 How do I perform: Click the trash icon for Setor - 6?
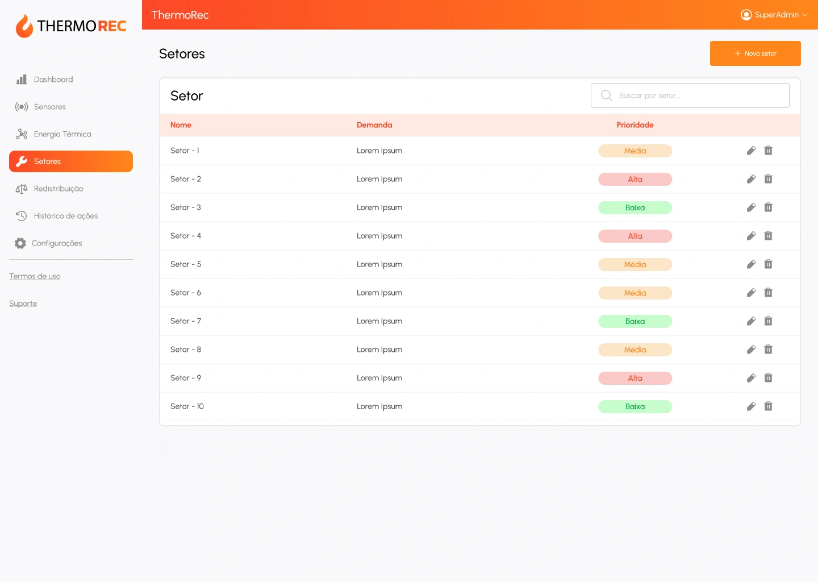tap(768, 293)
